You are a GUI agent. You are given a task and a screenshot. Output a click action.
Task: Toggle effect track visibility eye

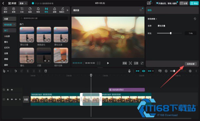point(12,90)
